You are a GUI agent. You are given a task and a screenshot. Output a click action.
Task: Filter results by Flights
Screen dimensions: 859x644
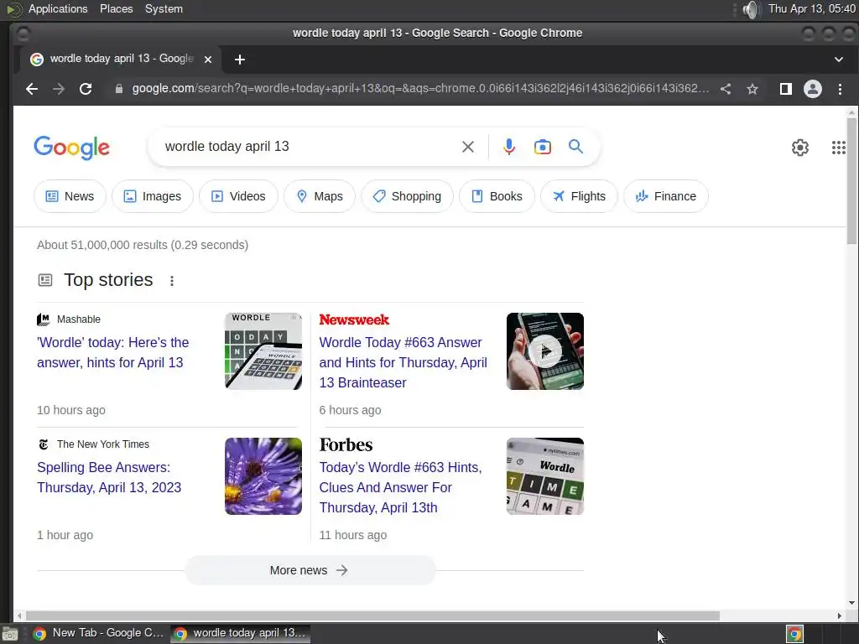579,196
